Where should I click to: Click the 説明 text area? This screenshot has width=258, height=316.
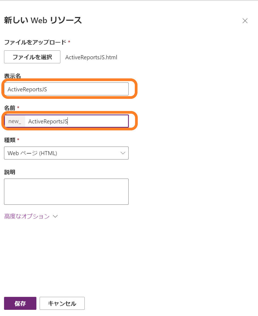point(66,192)
